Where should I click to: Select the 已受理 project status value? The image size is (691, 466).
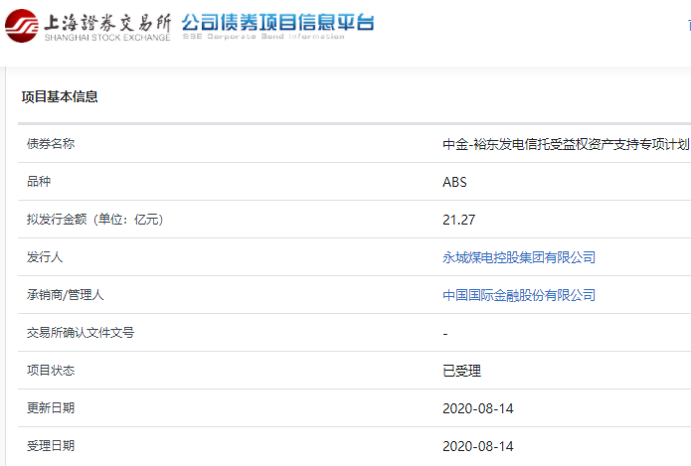(461, 371)
